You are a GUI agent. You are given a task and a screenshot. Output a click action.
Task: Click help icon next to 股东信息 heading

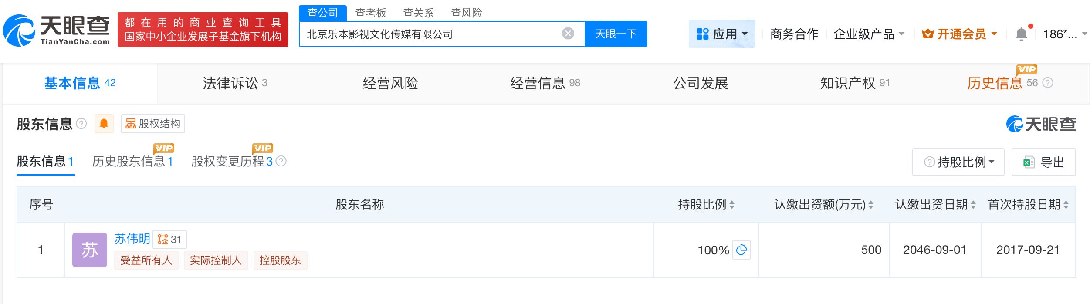tap(81, 124)
